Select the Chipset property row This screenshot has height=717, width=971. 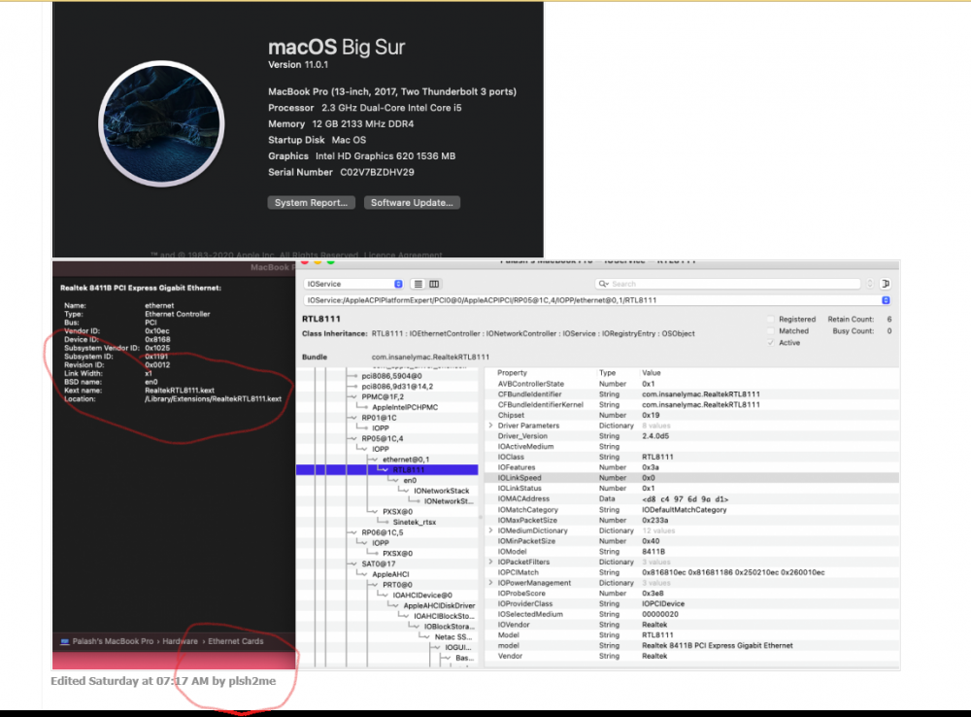pos(691,415)
